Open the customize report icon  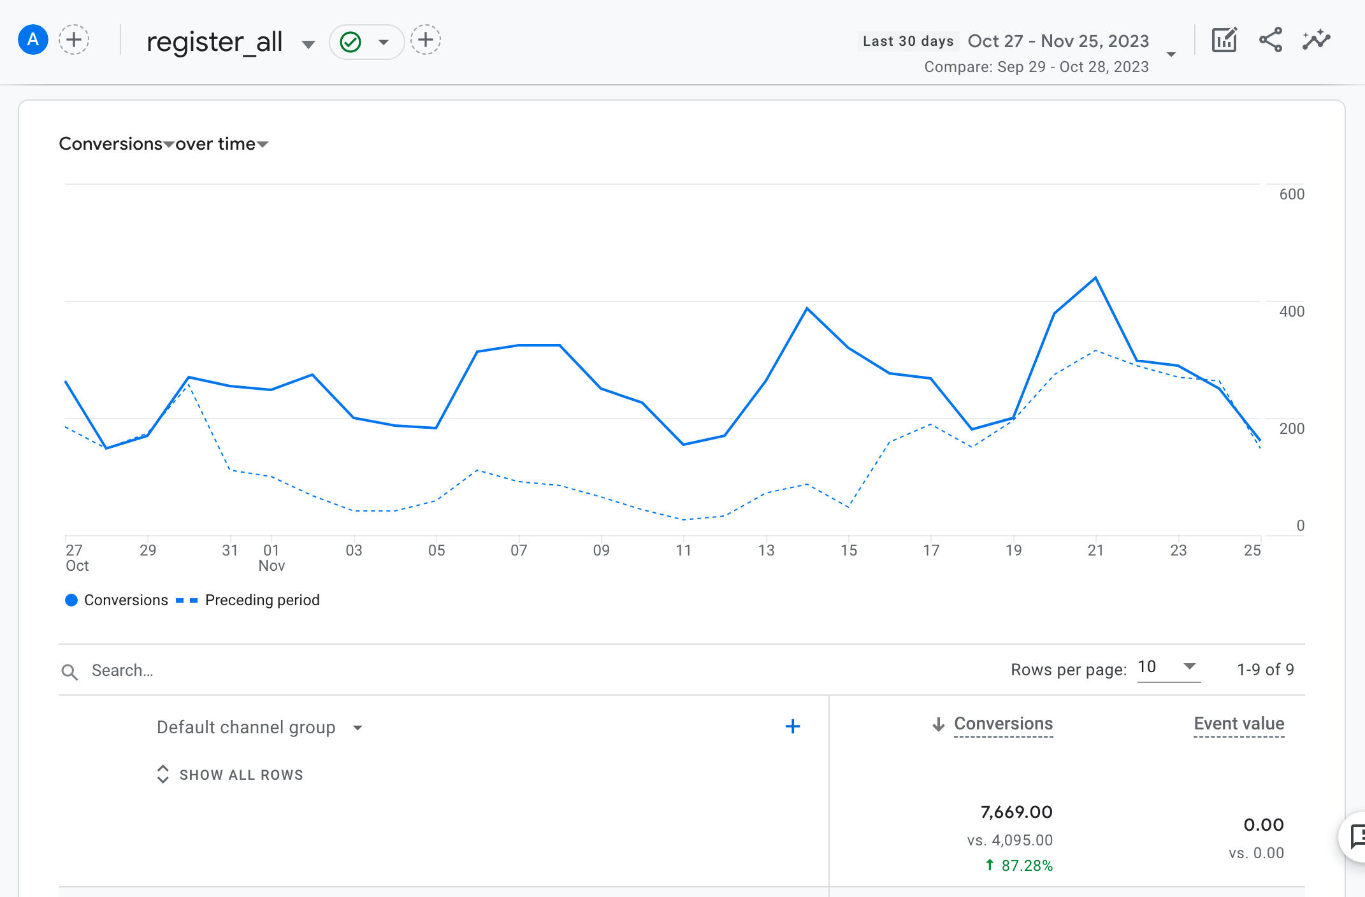(x=1224, y=40)
